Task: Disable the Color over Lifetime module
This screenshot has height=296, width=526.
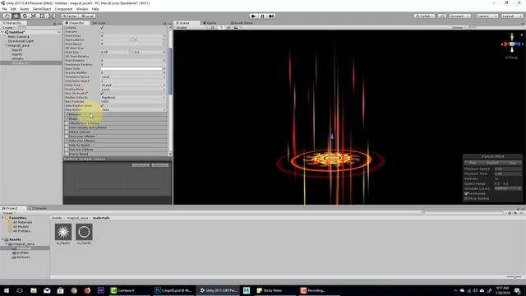Action: 67,141
